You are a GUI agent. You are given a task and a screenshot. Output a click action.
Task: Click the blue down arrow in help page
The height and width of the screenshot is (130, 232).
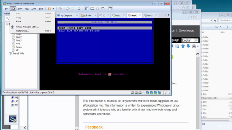[x=188, y=46]
